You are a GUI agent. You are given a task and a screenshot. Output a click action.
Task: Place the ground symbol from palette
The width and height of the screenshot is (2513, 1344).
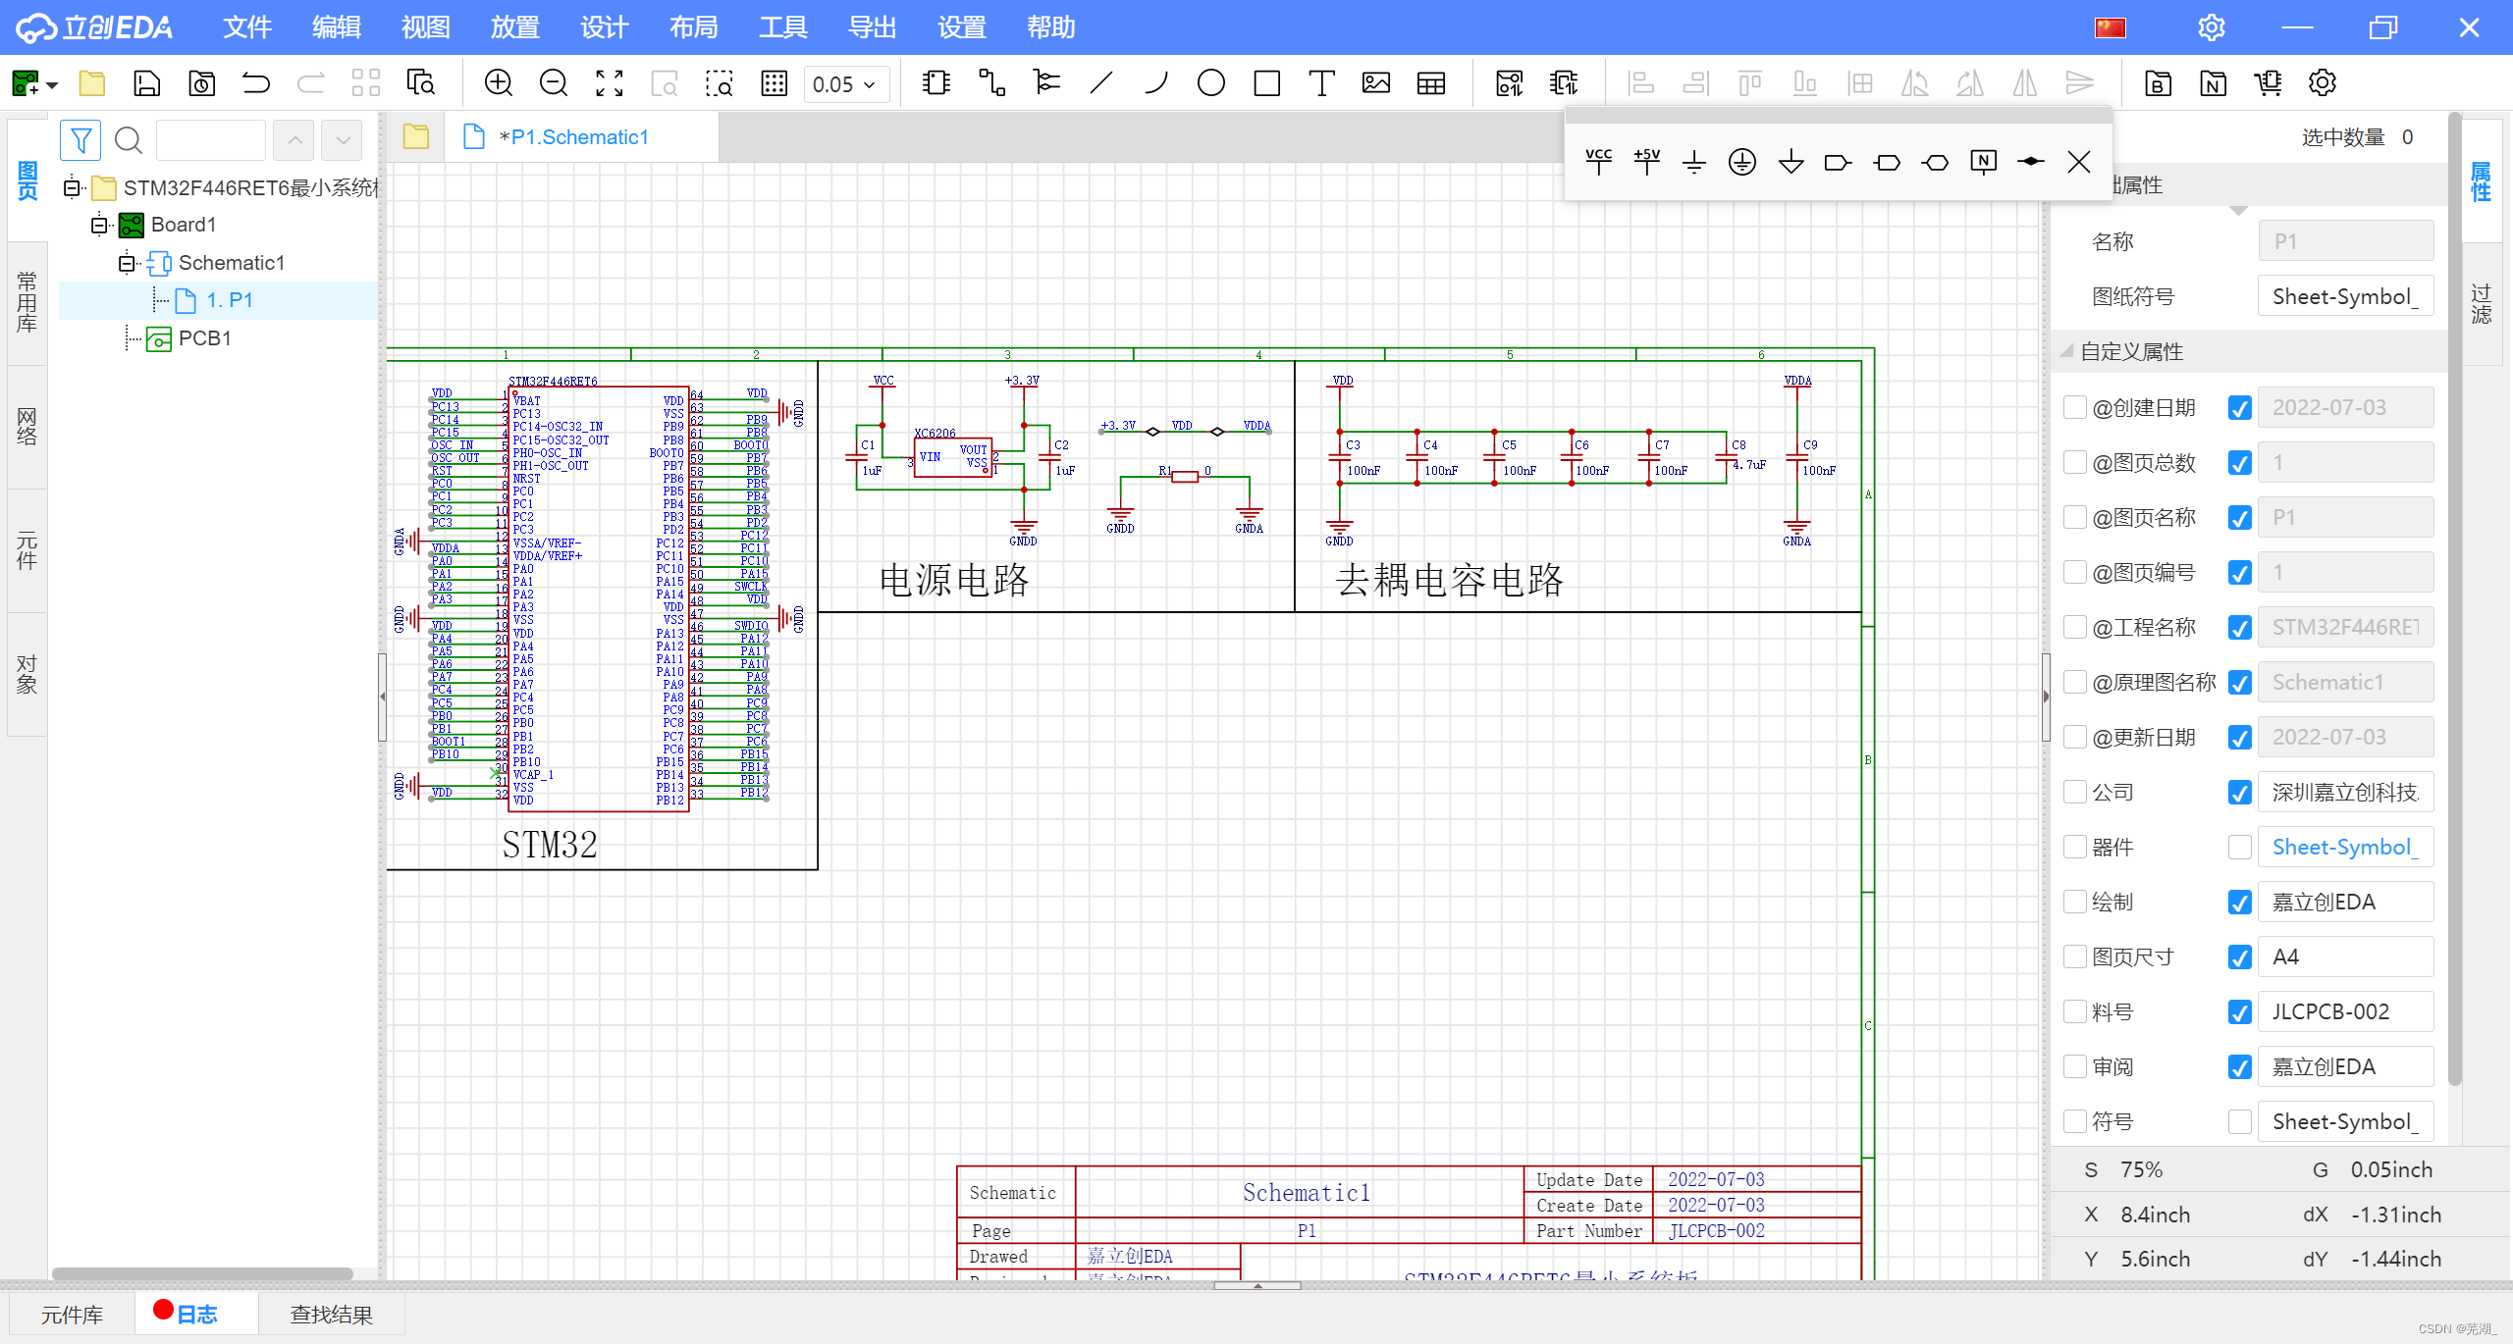(1694, 162)
